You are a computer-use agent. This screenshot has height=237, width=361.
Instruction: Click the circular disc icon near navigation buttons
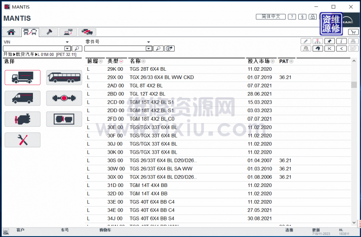(306, 49)
